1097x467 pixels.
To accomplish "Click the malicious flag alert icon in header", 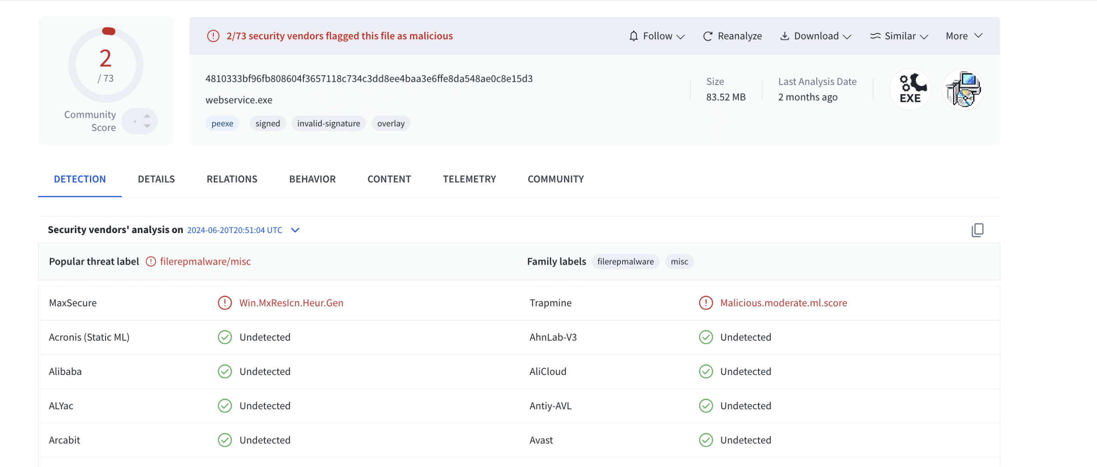I will [x=213, y=36].
